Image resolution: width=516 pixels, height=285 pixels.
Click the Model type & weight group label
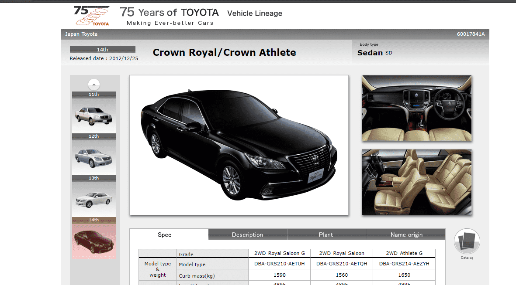(158, 269)
